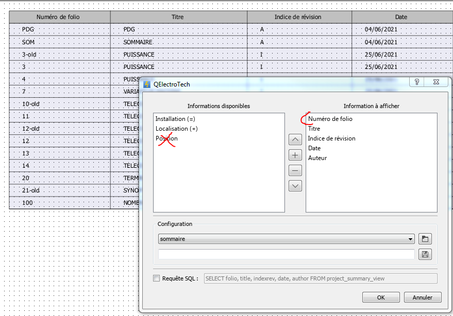Click the QElectroTech title bar icon
The image size is (453, 316).
pyautogui.click(x=147, y=84)
